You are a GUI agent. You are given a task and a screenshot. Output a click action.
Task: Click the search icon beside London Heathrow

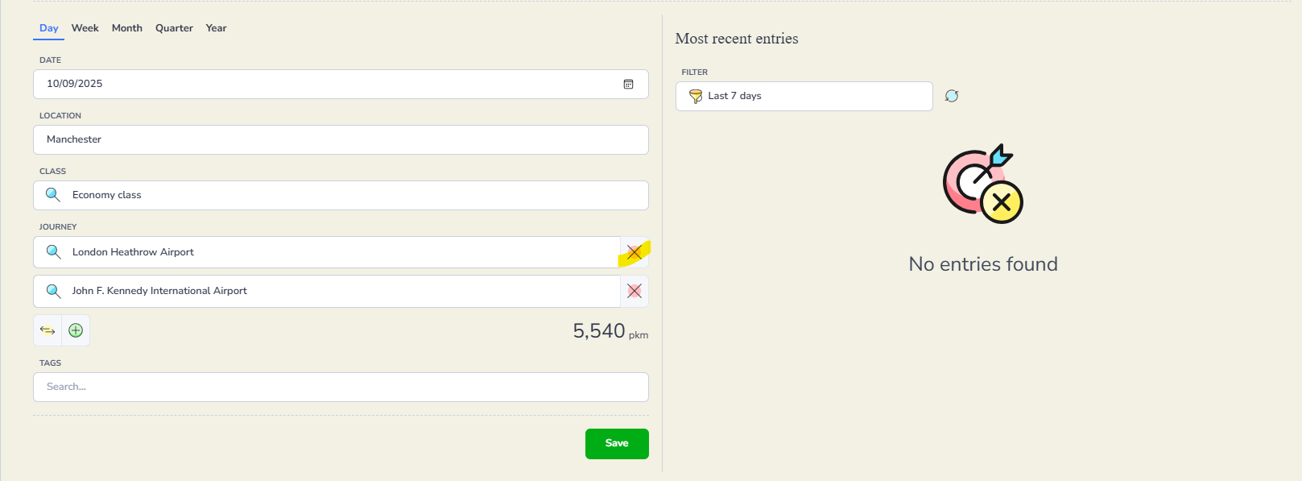pyautogui.click(x=53, y=252)
